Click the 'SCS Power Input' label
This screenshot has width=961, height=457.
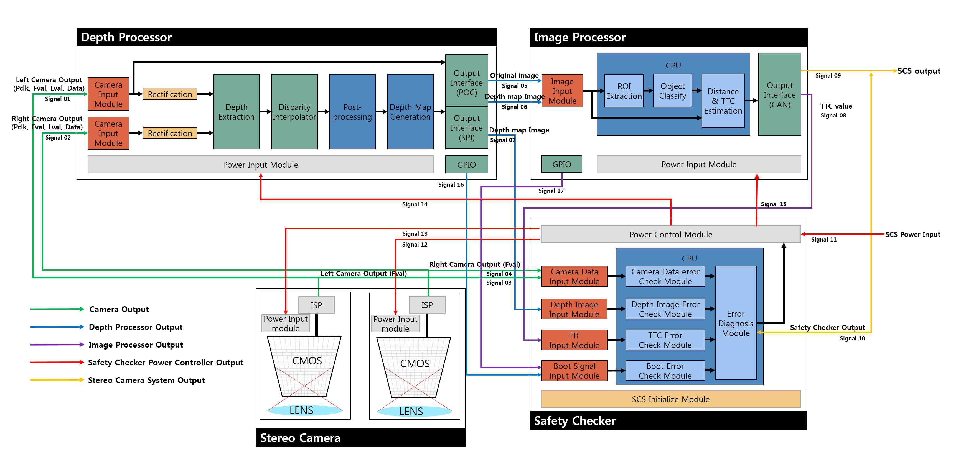pos(913,234)
